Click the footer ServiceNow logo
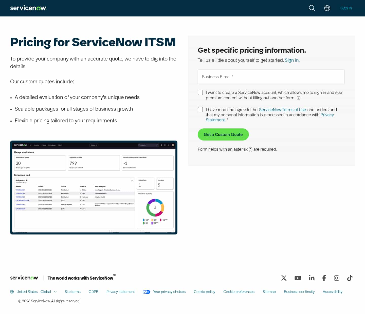The image size is (365, 314). pyautogui.click(x=24, y=278)
